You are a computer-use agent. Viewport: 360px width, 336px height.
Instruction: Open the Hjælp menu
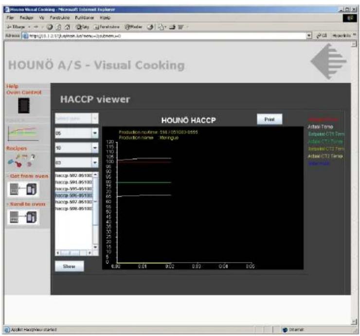[x=105, y=18]
